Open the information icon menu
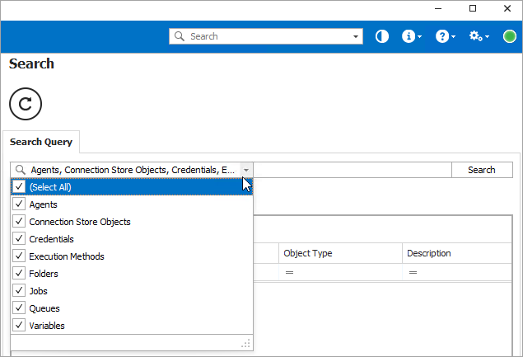The height and width of the screenshot is (357, 523). click(409, 36)
